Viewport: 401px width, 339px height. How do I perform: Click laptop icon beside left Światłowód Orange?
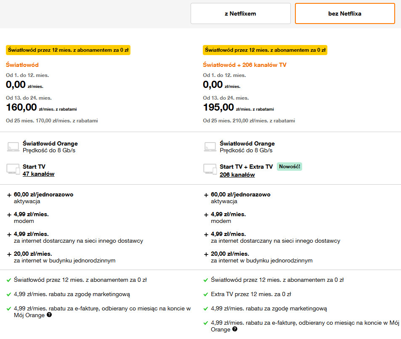[13, 147]
